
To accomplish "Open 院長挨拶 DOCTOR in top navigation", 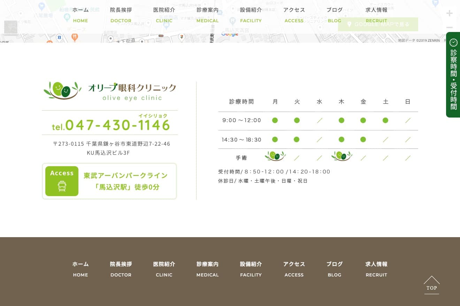I will (x=121, y=15).
